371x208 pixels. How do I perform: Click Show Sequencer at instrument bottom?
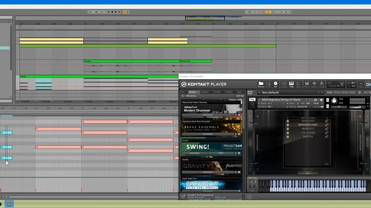307,173
